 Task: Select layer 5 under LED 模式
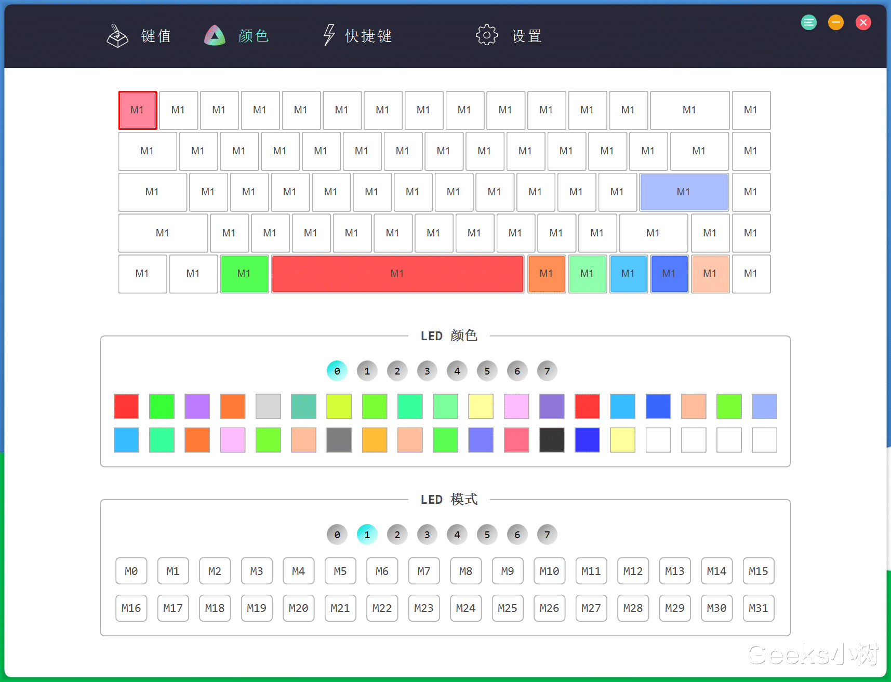pos(487,534)
